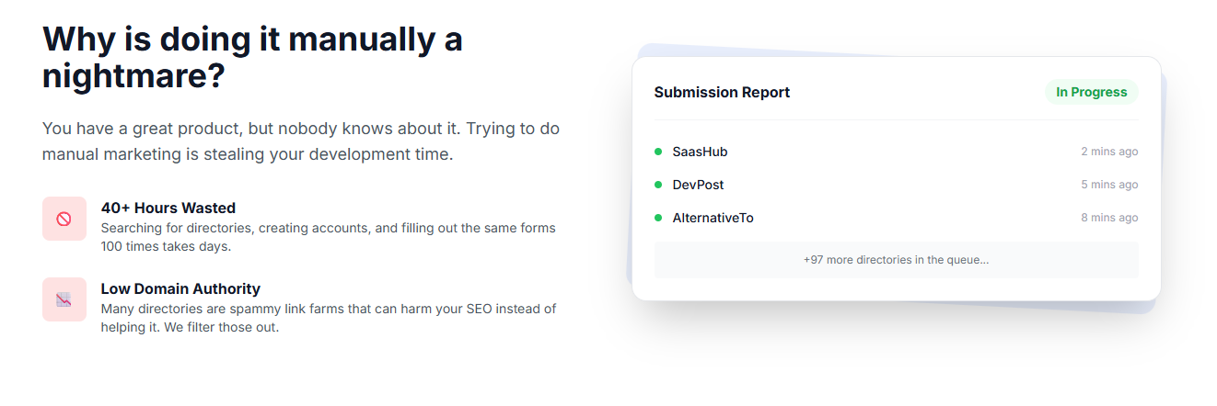Click the '5 mins ago' timestamp
Image resolution: width=1217 pixels, height=406 pixels.
click(1109, 185)
